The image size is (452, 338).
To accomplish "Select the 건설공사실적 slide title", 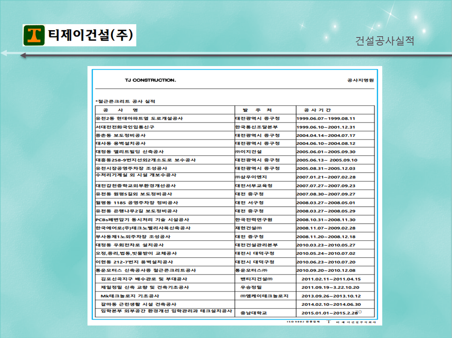I will coord(385,41).
